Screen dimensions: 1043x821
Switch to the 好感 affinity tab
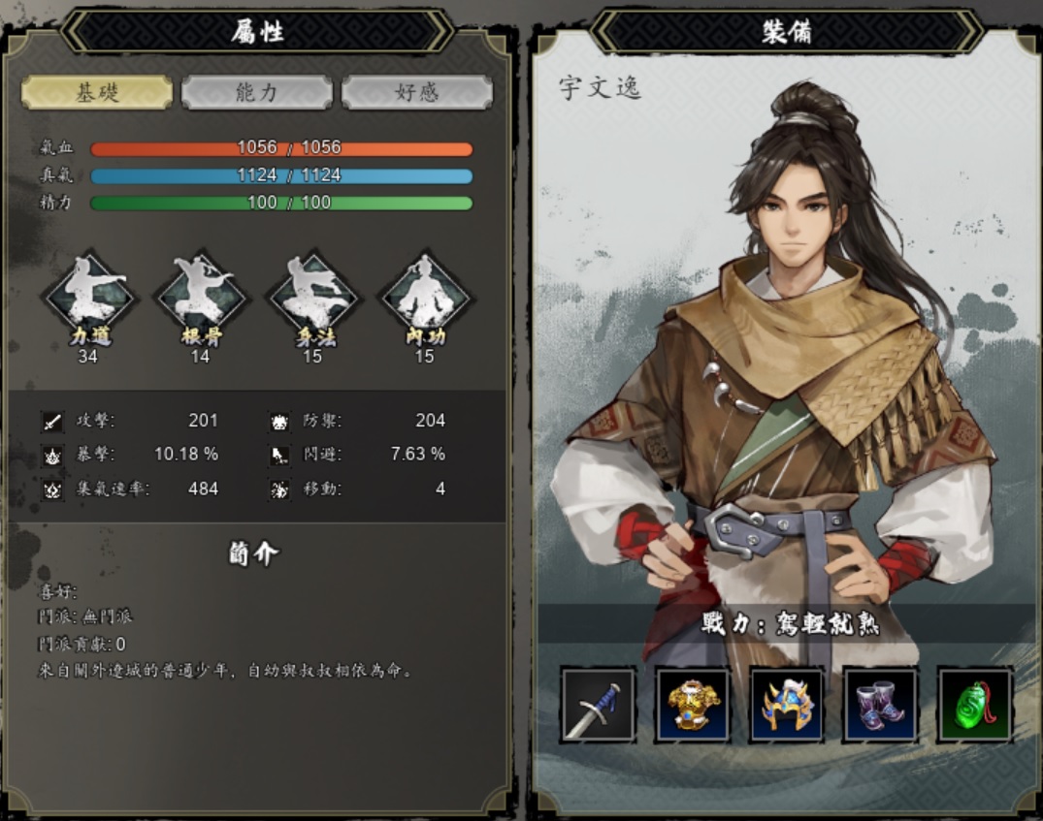(417, 92)
